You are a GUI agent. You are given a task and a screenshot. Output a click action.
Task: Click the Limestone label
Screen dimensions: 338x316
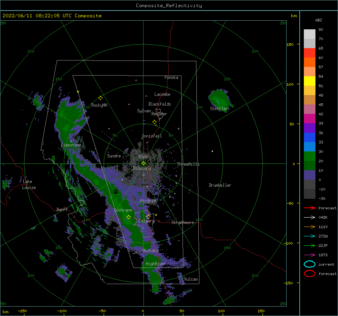pos(71,145)
